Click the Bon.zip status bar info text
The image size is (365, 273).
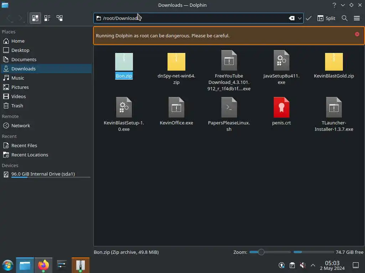[126, 252]
